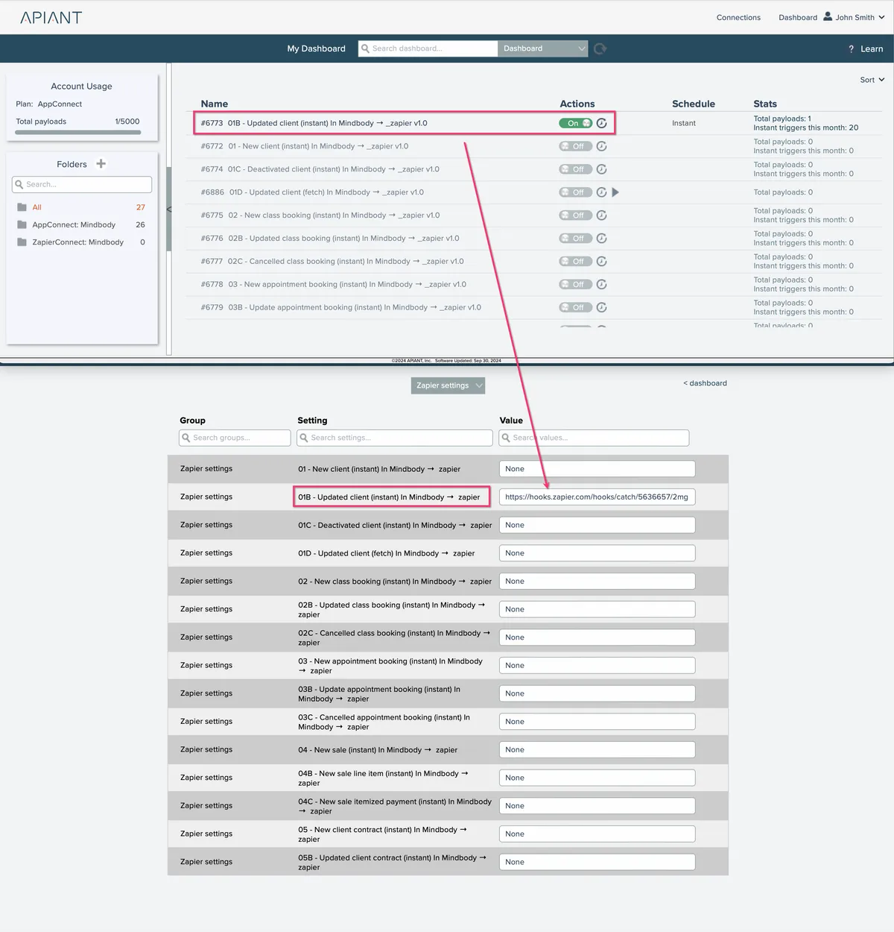Open schedule clock icon for #6779
The width and height of the screenshot is (894, 932).
(602, 307)
